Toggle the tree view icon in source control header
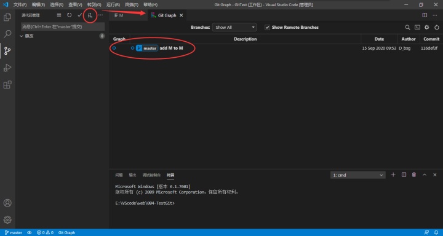This screenshot has height=236, width=443. coord(59,15)
